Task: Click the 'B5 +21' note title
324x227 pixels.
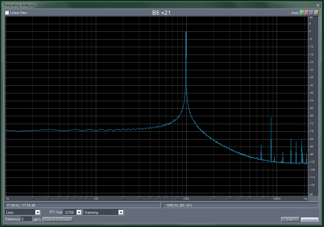Action: coord(161,13)
